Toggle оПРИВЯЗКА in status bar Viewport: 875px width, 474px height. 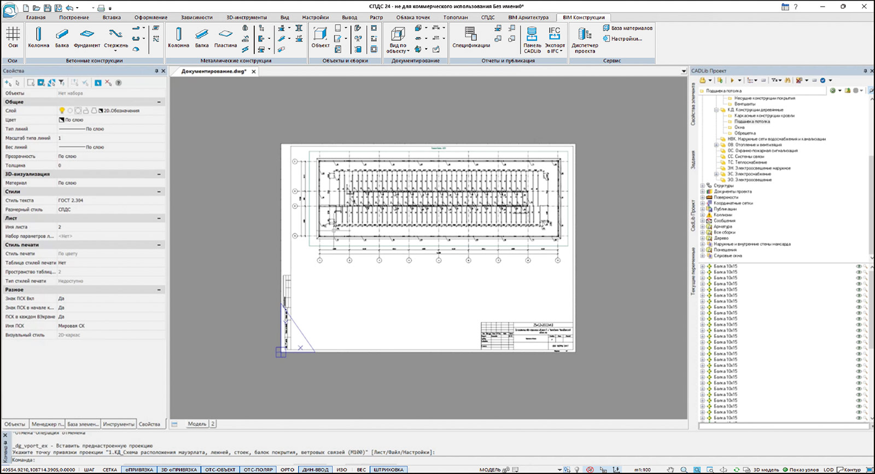139,470
